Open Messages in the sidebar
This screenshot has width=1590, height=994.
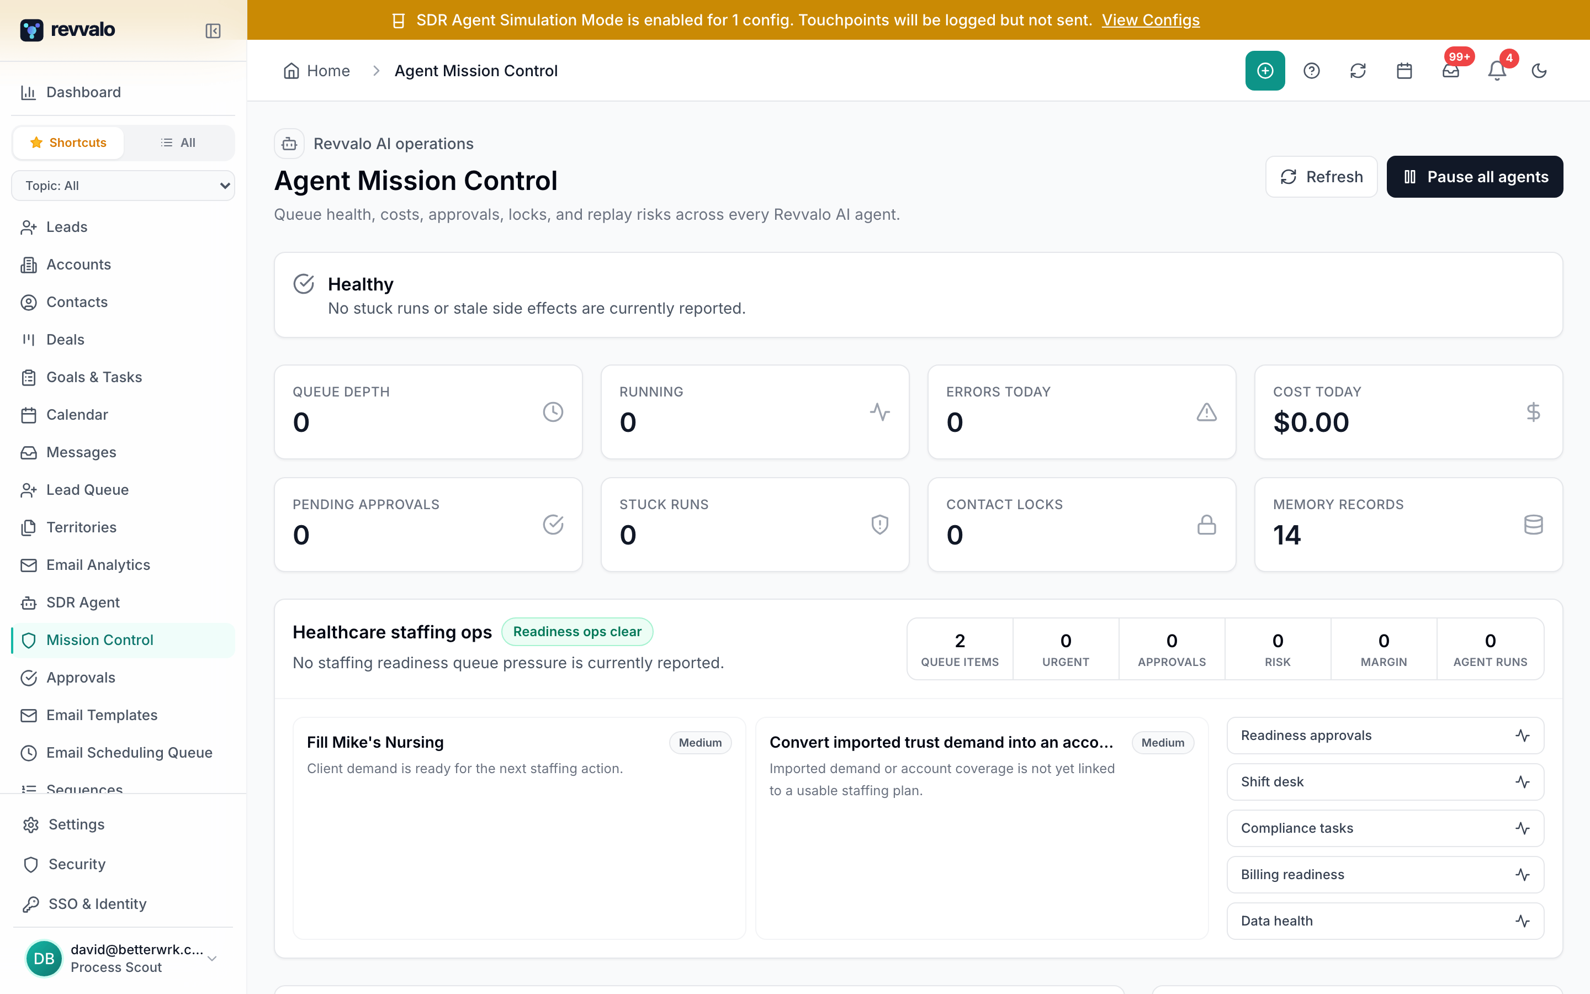[x=123, y=452]
